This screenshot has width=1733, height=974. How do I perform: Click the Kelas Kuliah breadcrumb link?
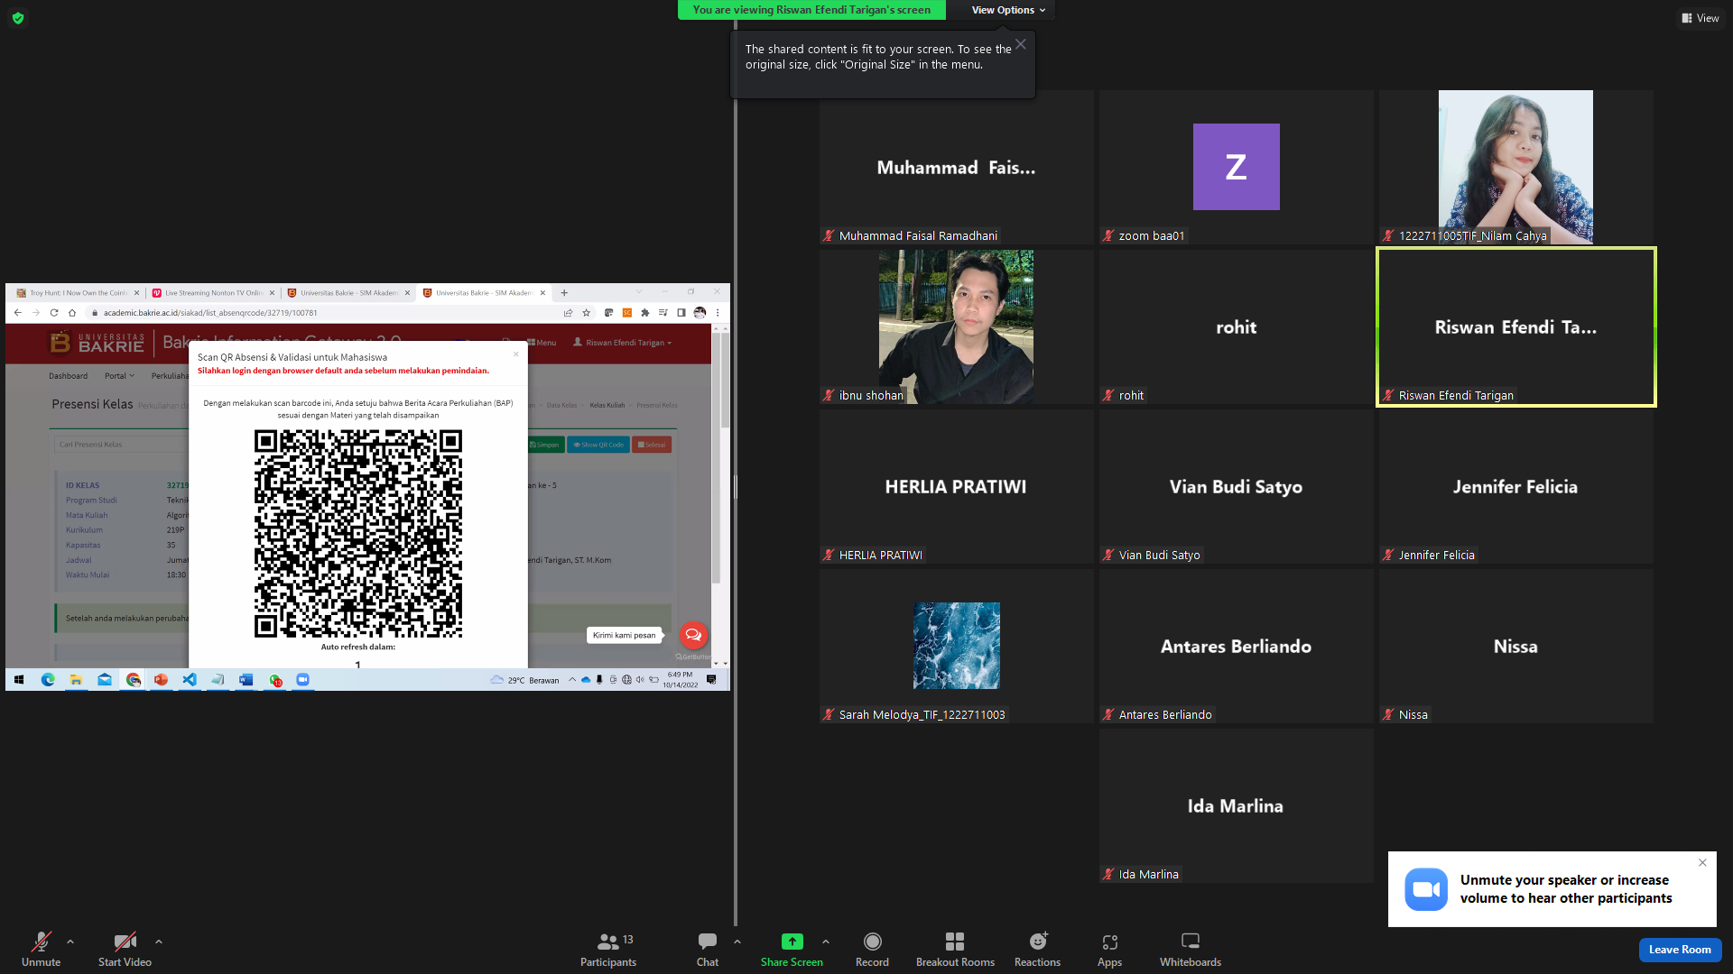607,405
